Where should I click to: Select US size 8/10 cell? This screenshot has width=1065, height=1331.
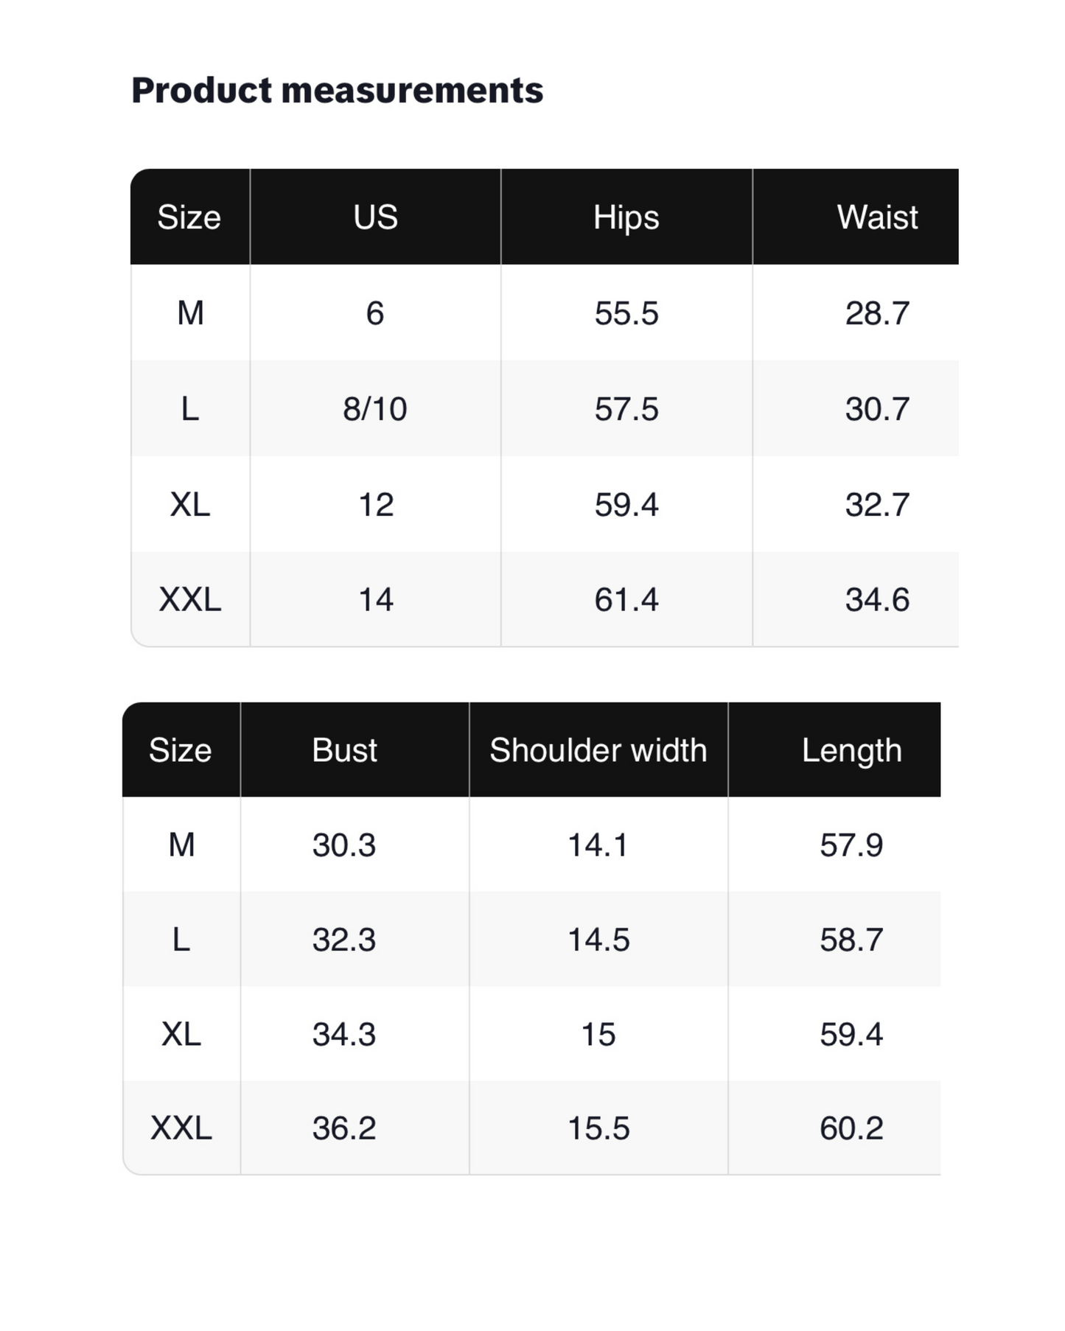click(x=375, y=409)
